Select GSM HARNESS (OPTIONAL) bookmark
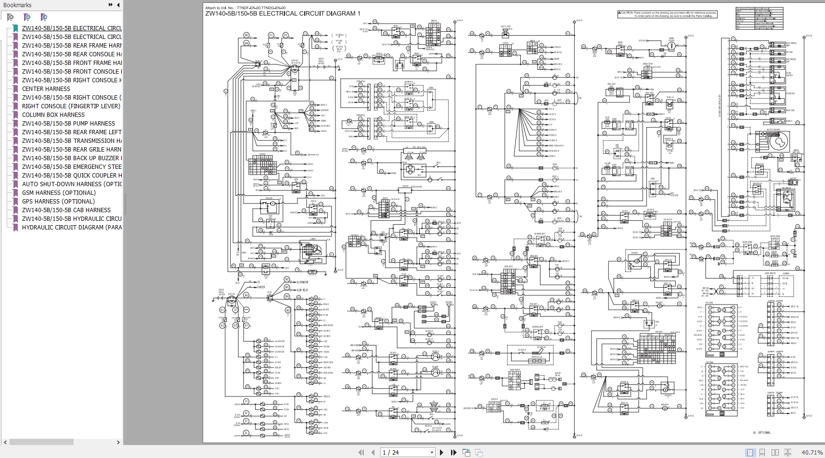This screenshot has height=458, width=825. tap(59, 193)
